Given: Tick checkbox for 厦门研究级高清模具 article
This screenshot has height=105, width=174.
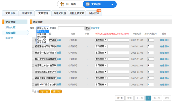Looking at the screenshot, I should click(x=33, y=59).
